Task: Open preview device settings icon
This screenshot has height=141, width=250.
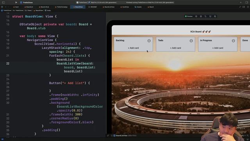Action: 205,16
